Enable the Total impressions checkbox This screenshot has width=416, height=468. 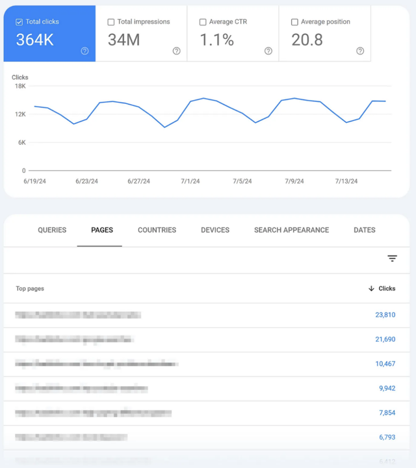[110, 22]
